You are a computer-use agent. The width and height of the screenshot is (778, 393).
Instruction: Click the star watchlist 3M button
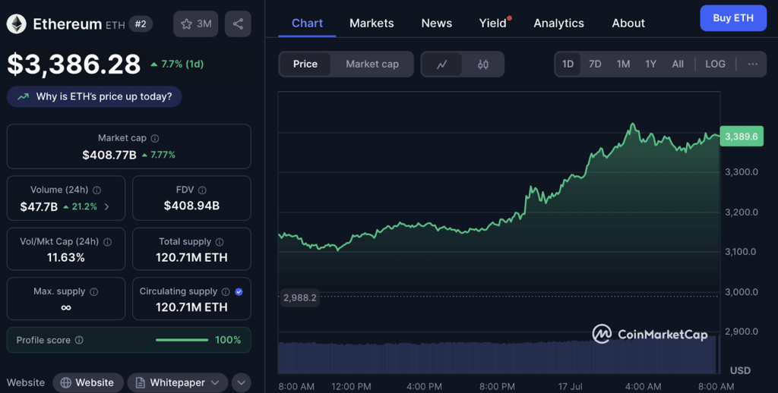(x=196, y=24)
